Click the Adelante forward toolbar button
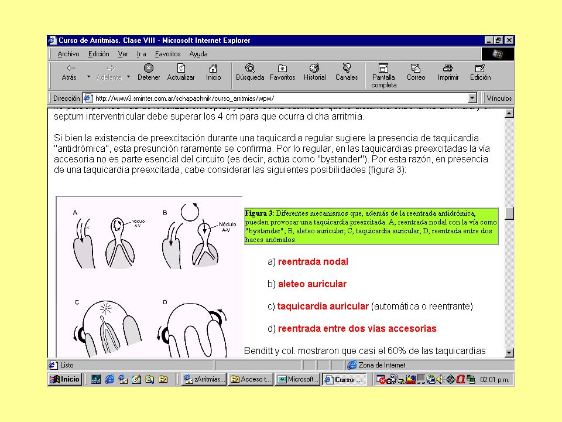Image resolution: width=562 pixels, height=422 pixels. tap(109, 72)
